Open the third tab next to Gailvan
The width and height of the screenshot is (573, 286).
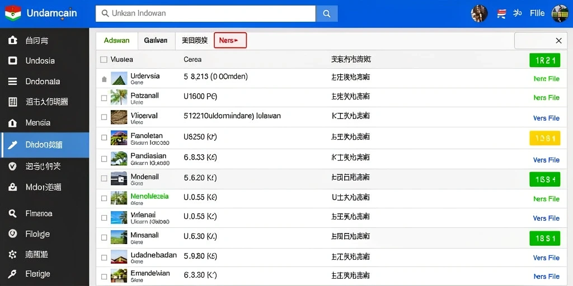195,40
